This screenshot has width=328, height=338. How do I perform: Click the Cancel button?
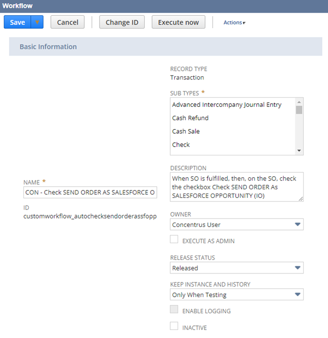(67, 22)
